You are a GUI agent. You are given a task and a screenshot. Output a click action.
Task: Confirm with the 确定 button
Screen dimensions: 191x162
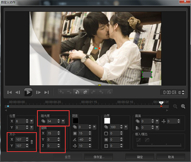(140, 157)
